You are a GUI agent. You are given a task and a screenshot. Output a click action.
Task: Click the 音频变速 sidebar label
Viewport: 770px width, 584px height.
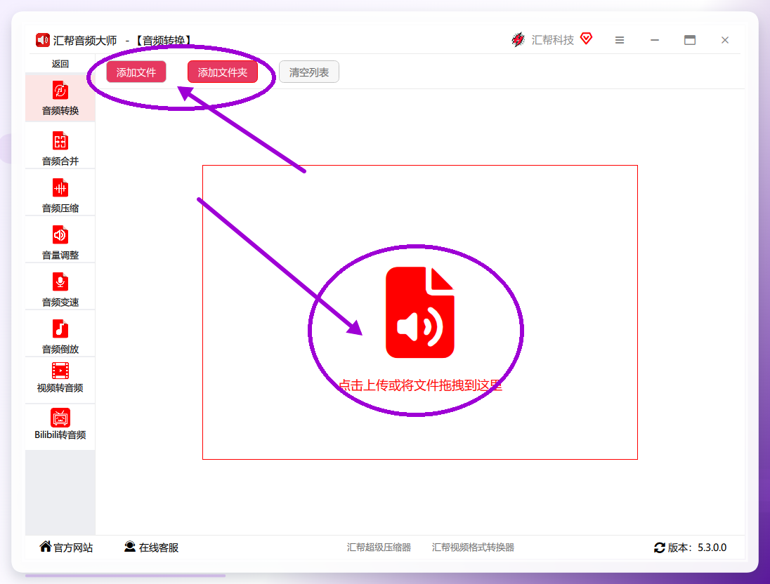click(60, 303)
